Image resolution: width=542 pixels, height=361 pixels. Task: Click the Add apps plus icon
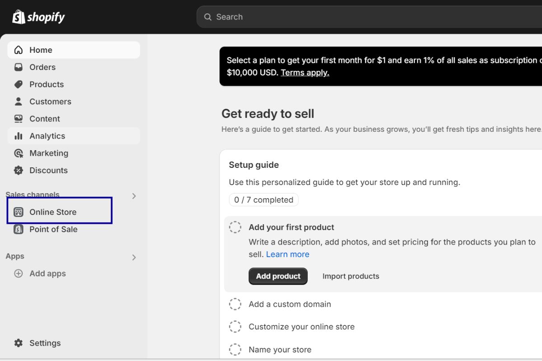click(x=18, y=273)
